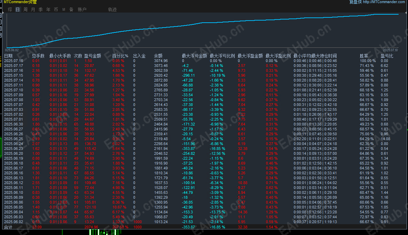Select the 2025.07.18 date row cell
The height and width of the screenshot is (235, 408).
pyautogui.click(x=14, y=61)
